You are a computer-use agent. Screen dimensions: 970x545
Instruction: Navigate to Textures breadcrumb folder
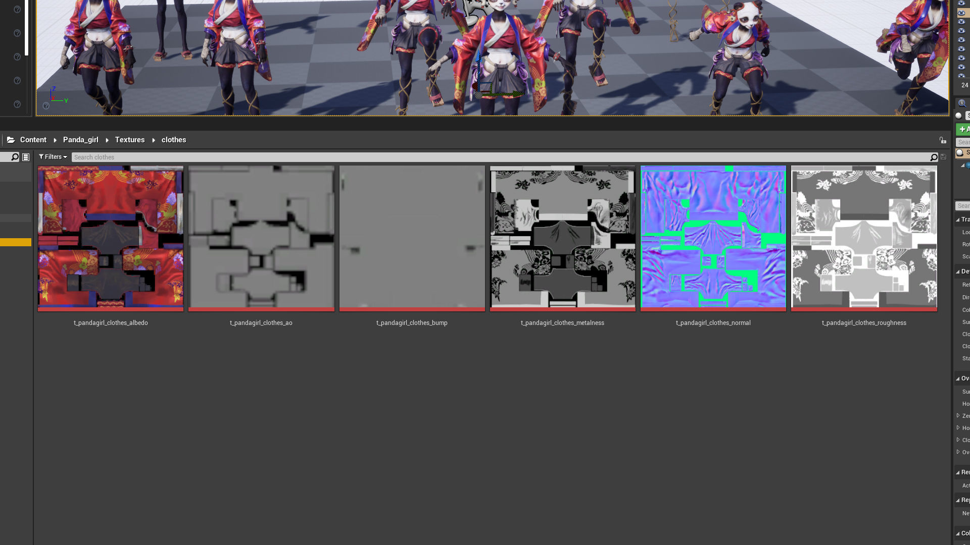point(129,140)
